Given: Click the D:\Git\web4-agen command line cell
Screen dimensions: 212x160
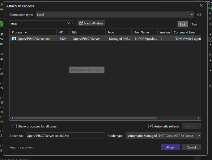Looking at the screenshot, I should coord(188,39).
